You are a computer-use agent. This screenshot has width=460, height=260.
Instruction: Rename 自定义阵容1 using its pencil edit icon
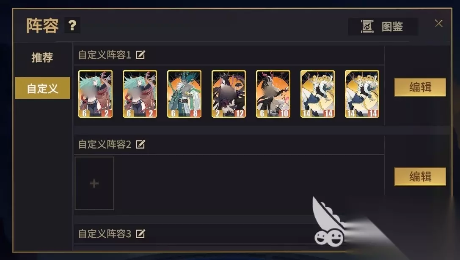click(140, 55)
